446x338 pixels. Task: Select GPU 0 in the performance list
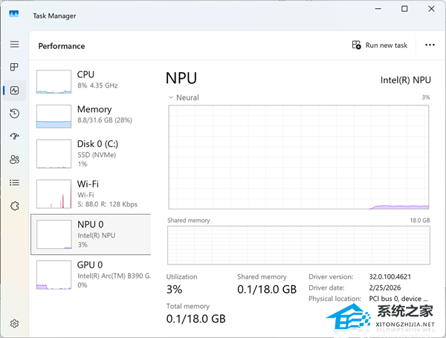click(x=91, y=275)
